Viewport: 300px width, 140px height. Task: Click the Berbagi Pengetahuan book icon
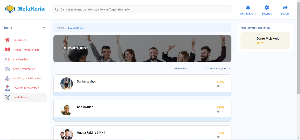(7, 50)
